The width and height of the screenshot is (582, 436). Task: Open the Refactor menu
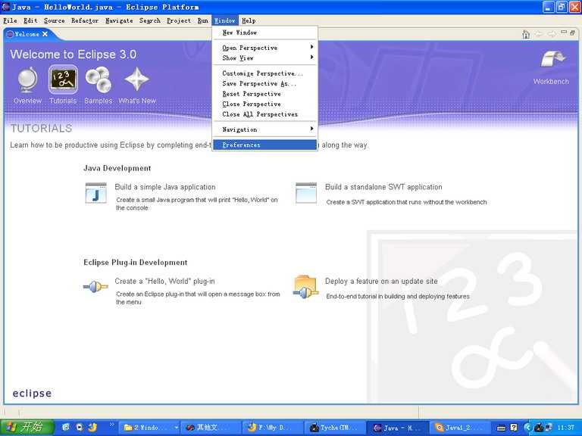(x=85, y=20)
